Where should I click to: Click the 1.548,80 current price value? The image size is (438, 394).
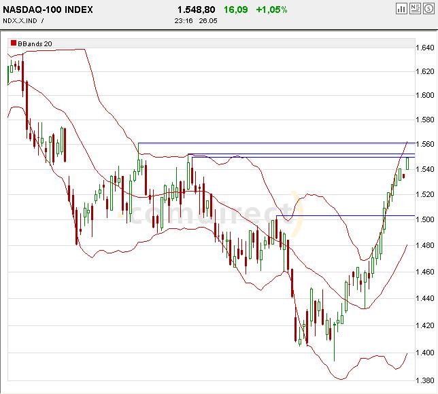pyautogui.click(x=196, y=10)
